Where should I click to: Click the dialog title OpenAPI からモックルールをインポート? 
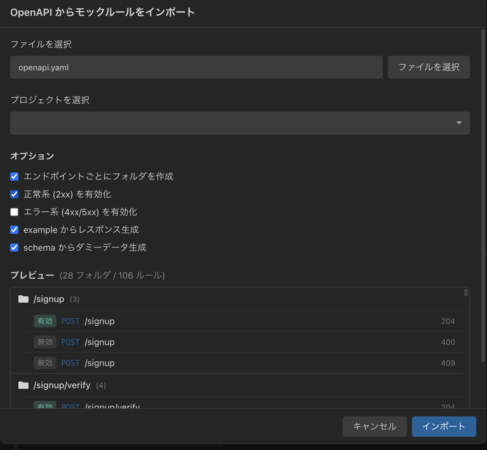(103, 12)
